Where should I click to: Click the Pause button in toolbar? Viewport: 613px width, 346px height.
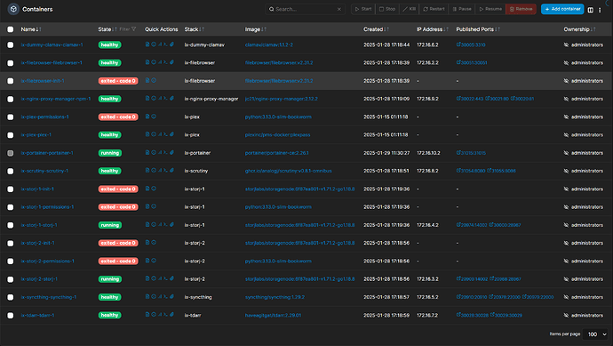pyautogui.click(x=462, y=9)
